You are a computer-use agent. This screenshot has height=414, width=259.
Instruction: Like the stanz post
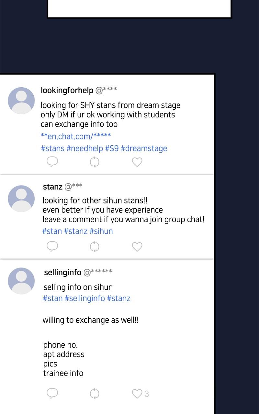(x=137, y=247)
